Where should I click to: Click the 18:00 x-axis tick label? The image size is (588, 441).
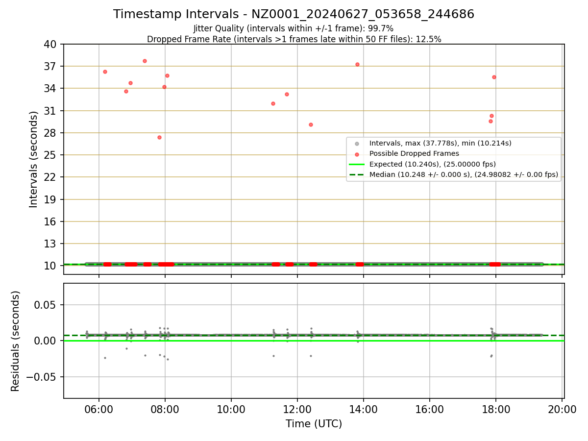pyautogui.click(x=496, y=409)
